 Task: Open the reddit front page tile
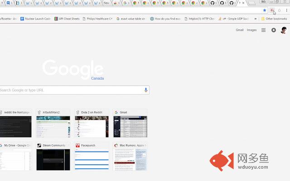[16, 124]
